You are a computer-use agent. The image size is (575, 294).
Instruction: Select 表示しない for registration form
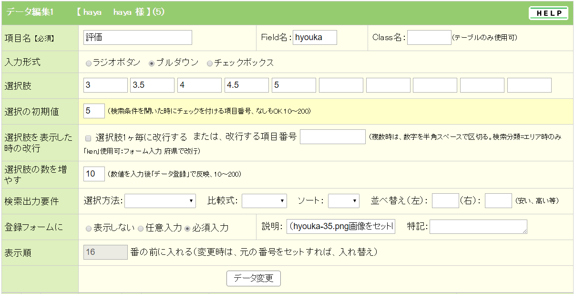[89, 229]
